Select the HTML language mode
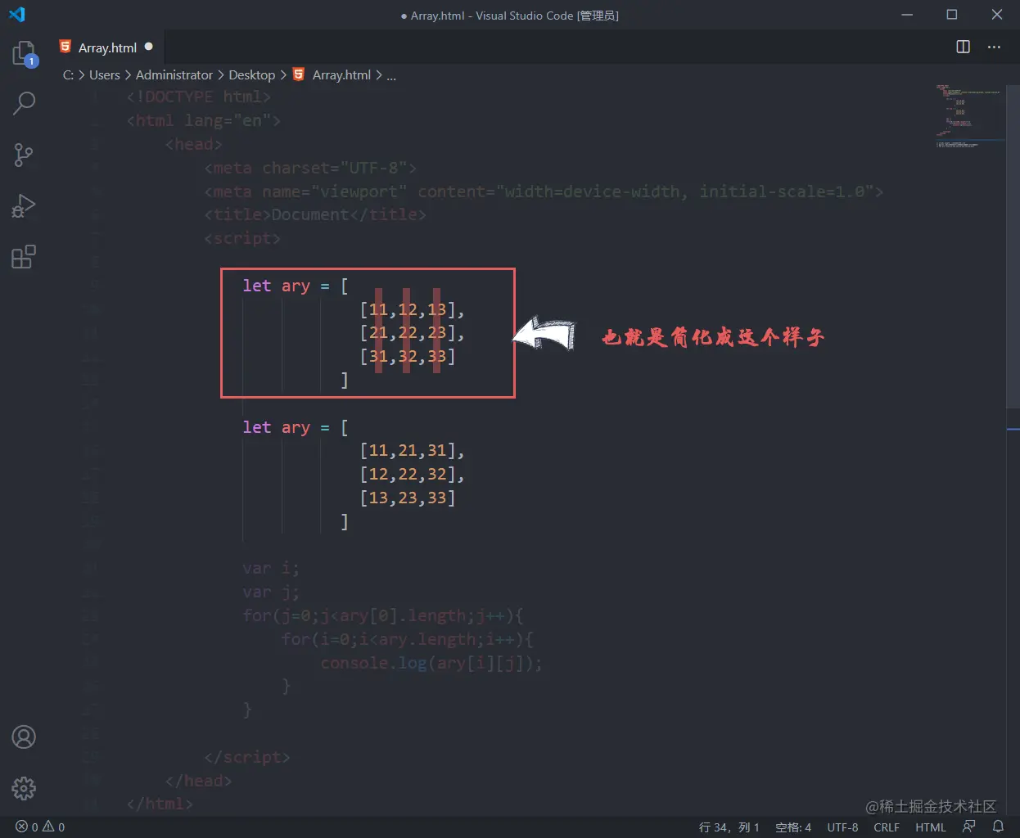This screenshot has width=1020, height=838. tap(931, 827)
